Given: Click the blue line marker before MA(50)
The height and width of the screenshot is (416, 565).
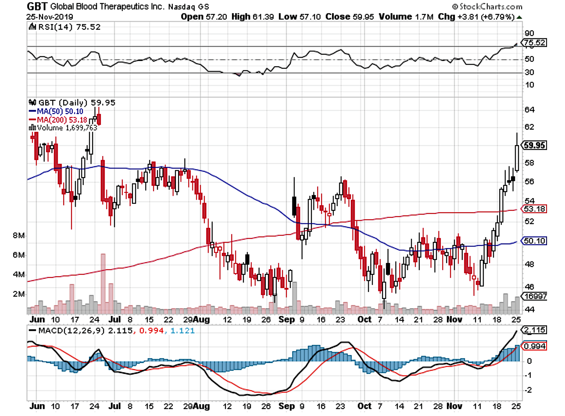Looking at the screenshot, I should (32, 112).
